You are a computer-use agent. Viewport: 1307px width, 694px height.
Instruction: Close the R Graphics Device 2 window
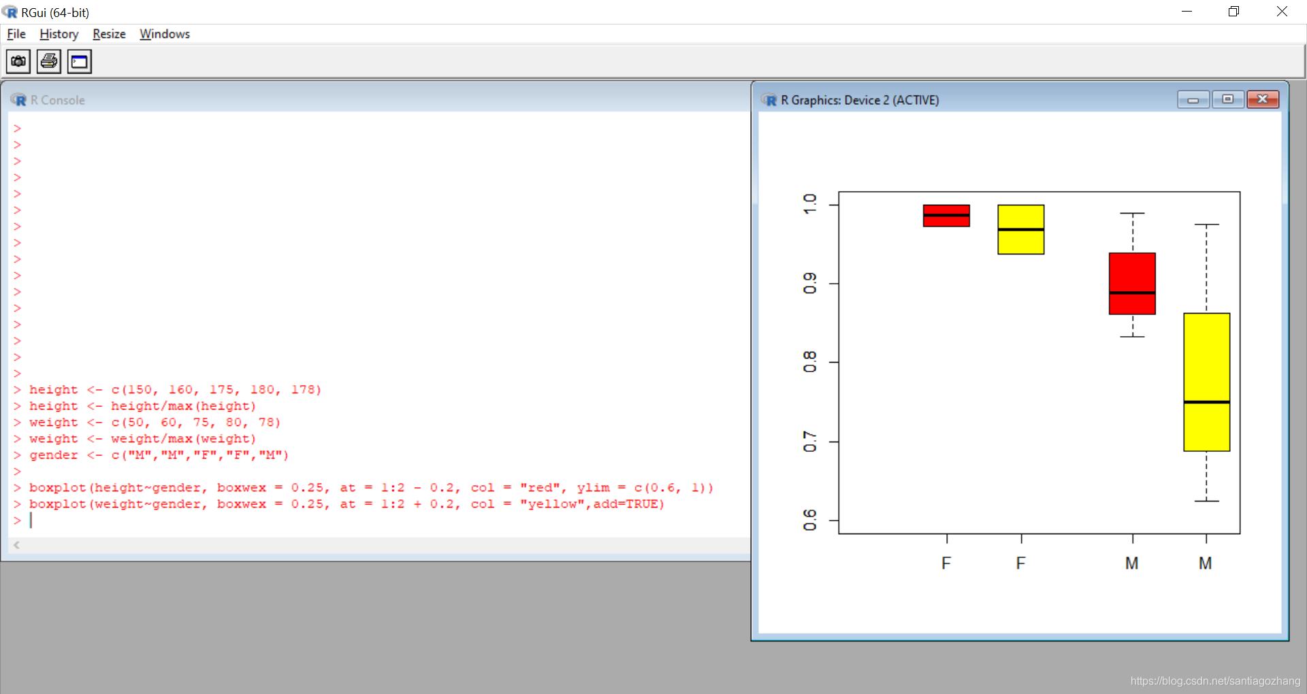pyautogui.click(x=1263, y=99)
